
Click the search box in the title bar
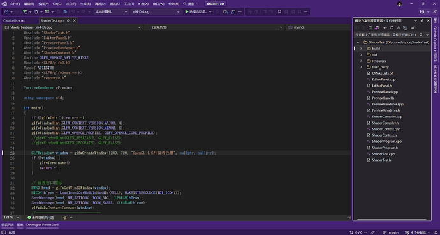pos(191,4)
